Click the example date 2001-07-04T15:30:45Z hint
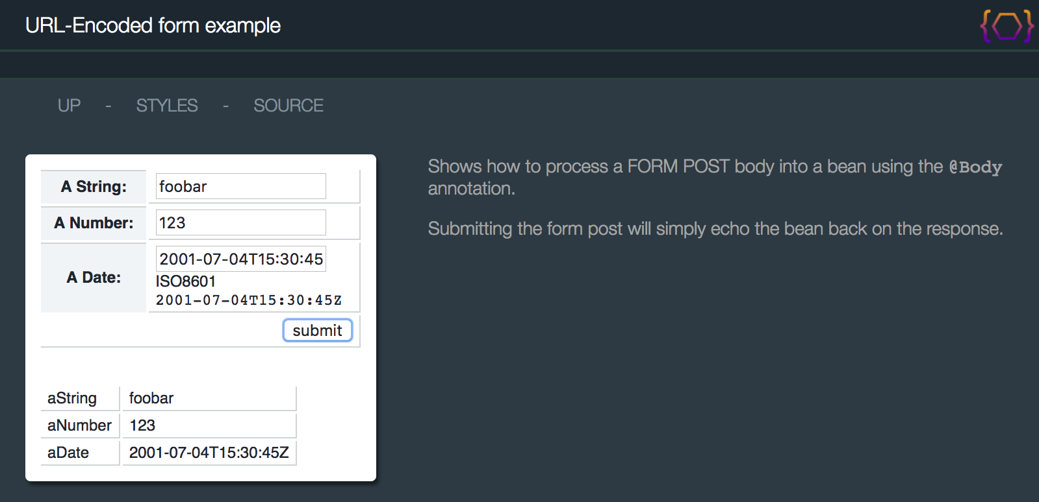 point(249,300)
